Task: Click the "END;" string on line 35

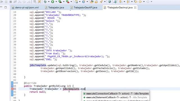Action: click(x=50, y=59)
